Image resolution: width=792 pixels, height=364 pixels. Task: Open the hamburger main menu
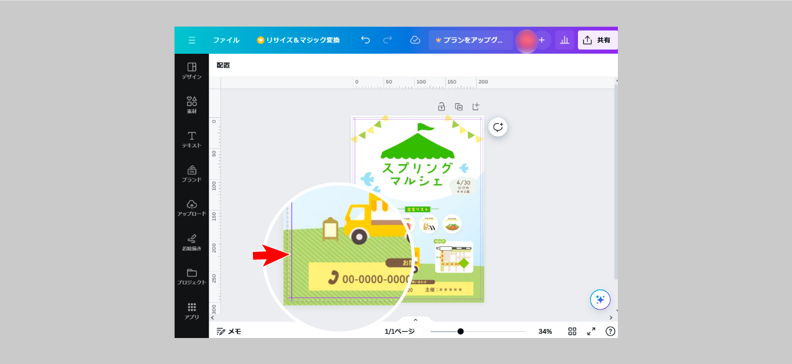tap(191, 40)
